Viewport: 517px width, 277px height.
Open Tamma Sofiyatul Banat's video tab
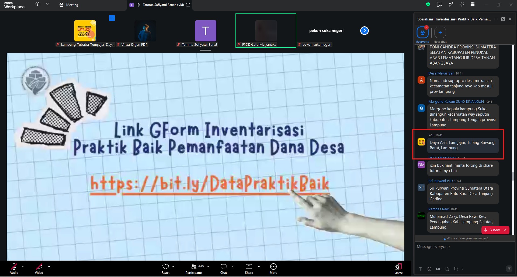click(x=160, y=5)
